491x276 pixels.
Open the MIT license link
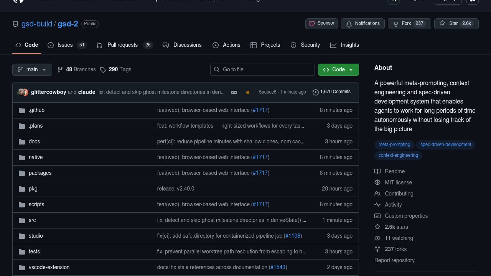[x=398, y=182]
